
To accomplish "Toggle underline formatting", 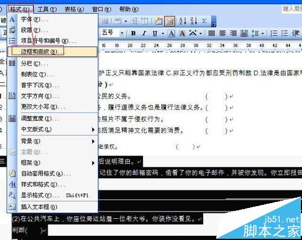I will pos(155,33).
